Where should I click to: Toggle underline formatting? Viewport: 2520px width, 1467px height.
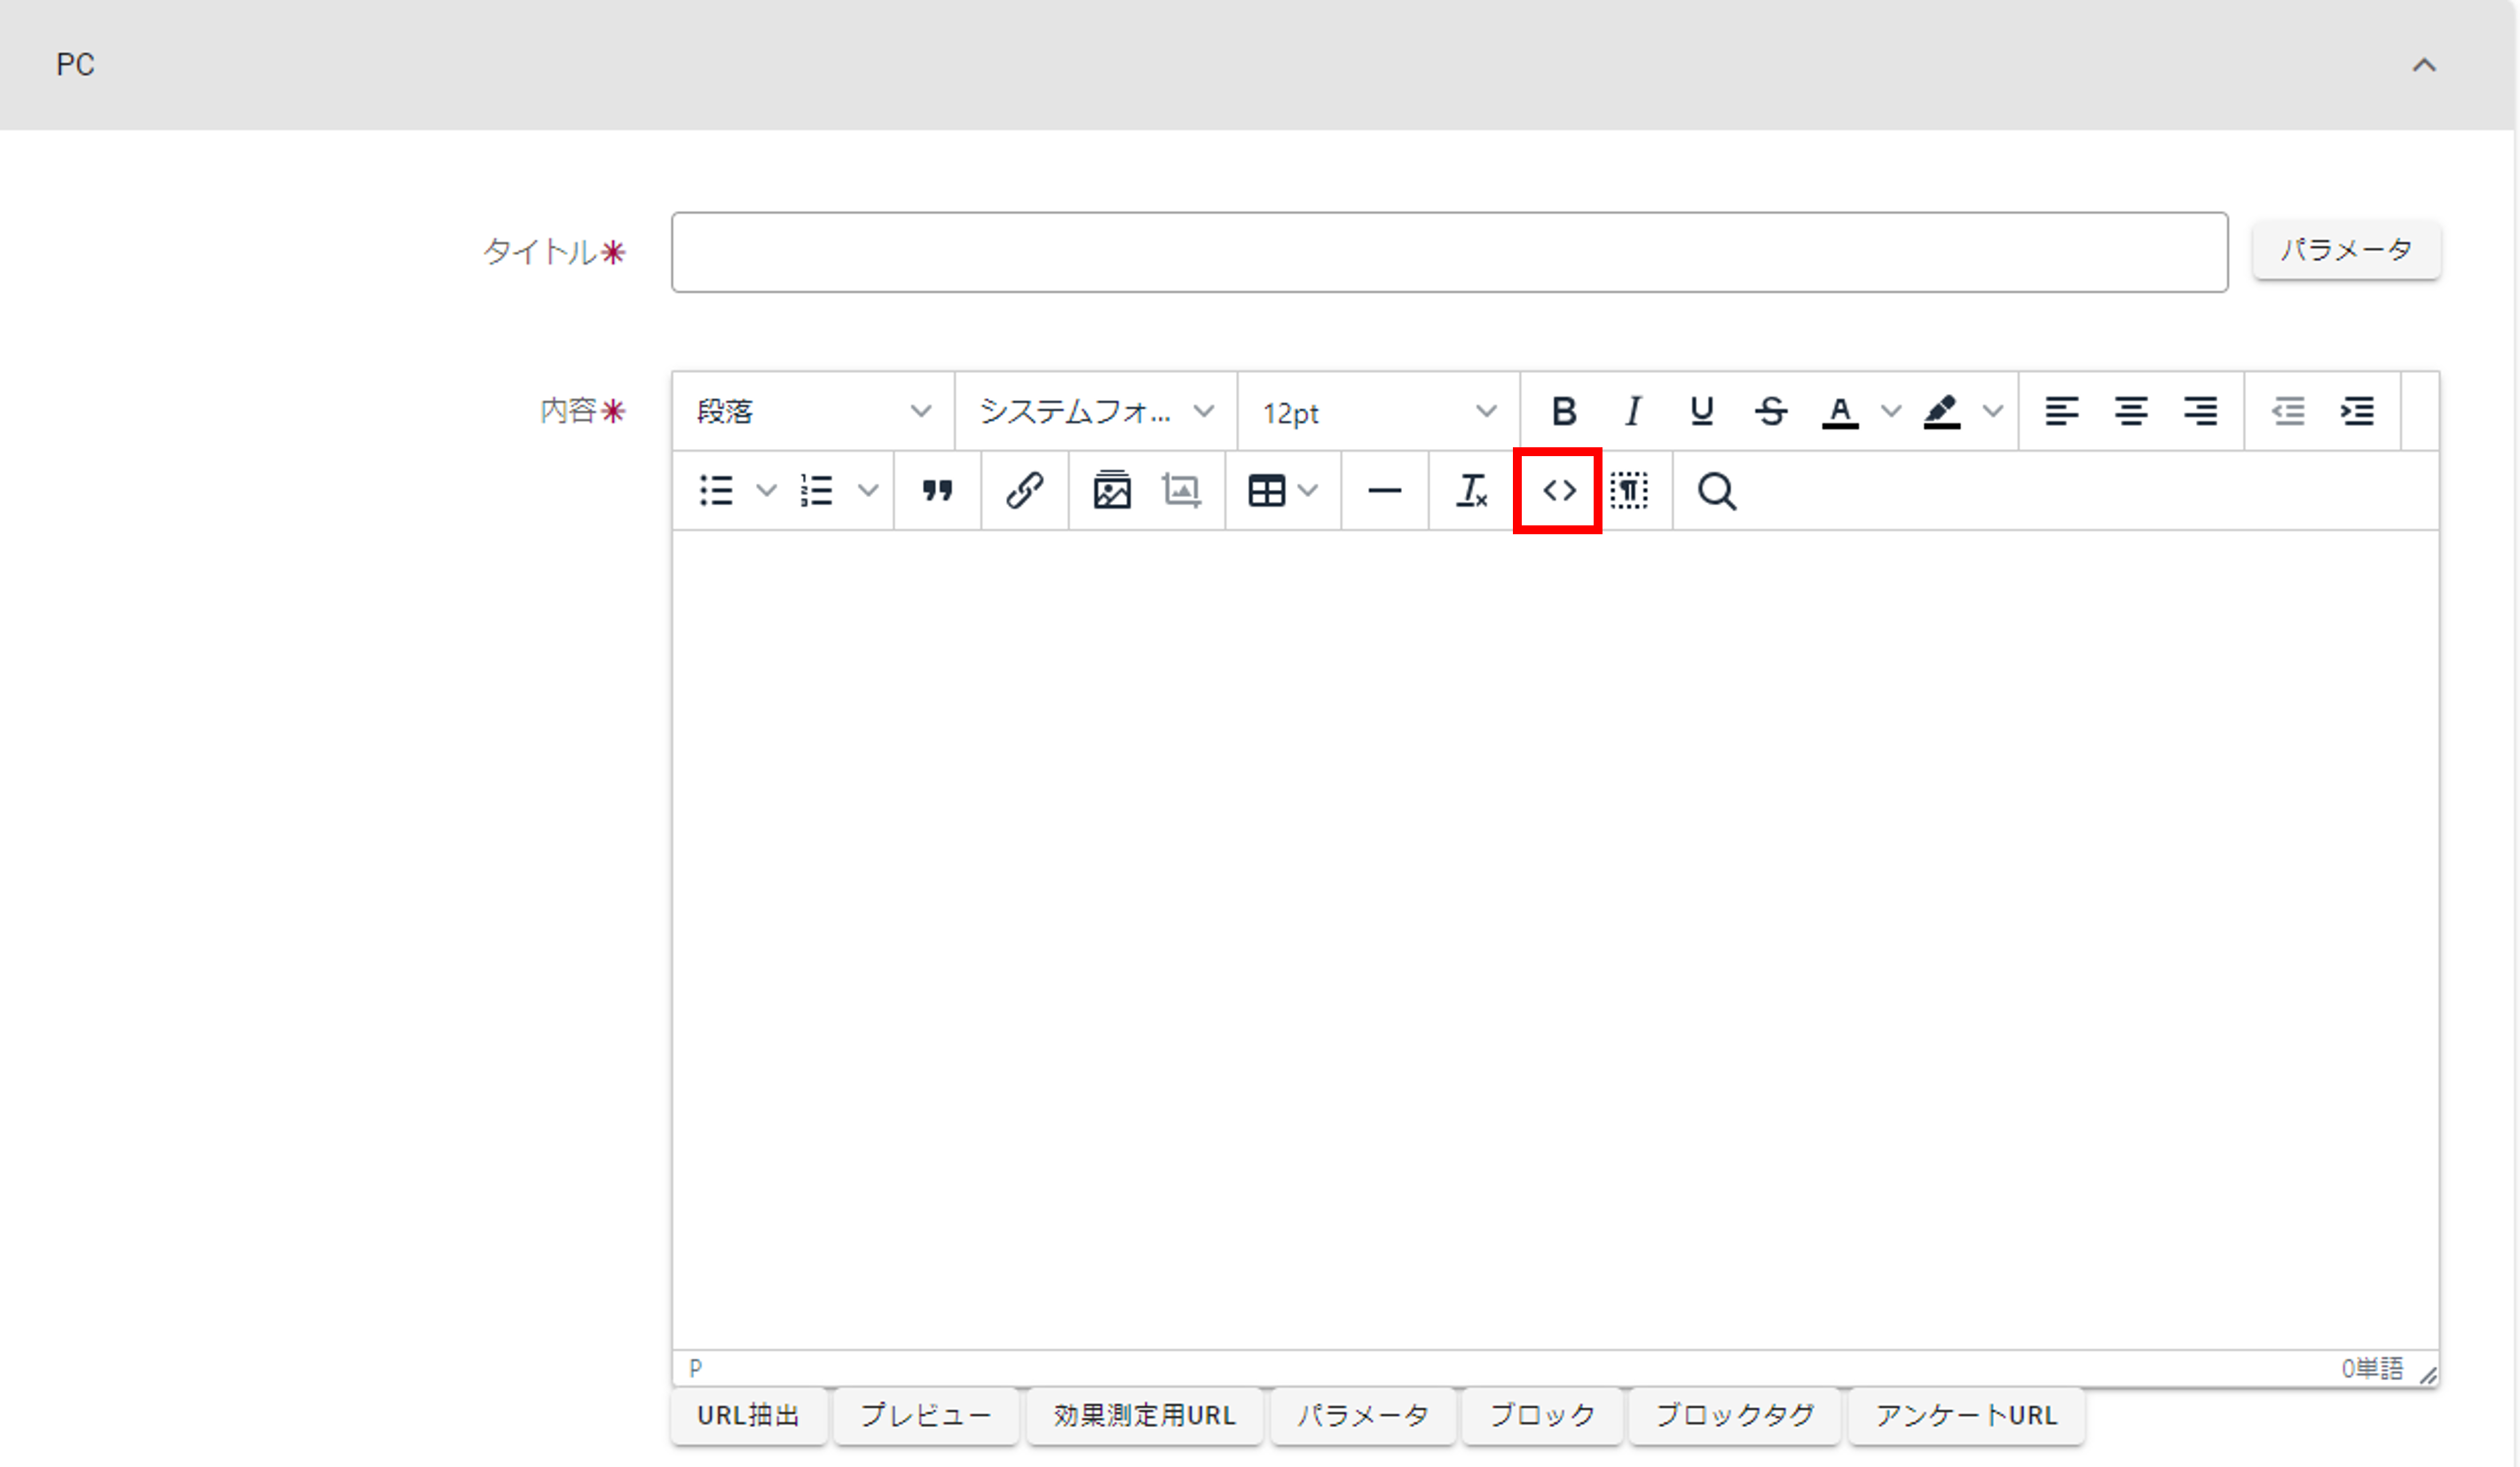tap(1701, 411)
